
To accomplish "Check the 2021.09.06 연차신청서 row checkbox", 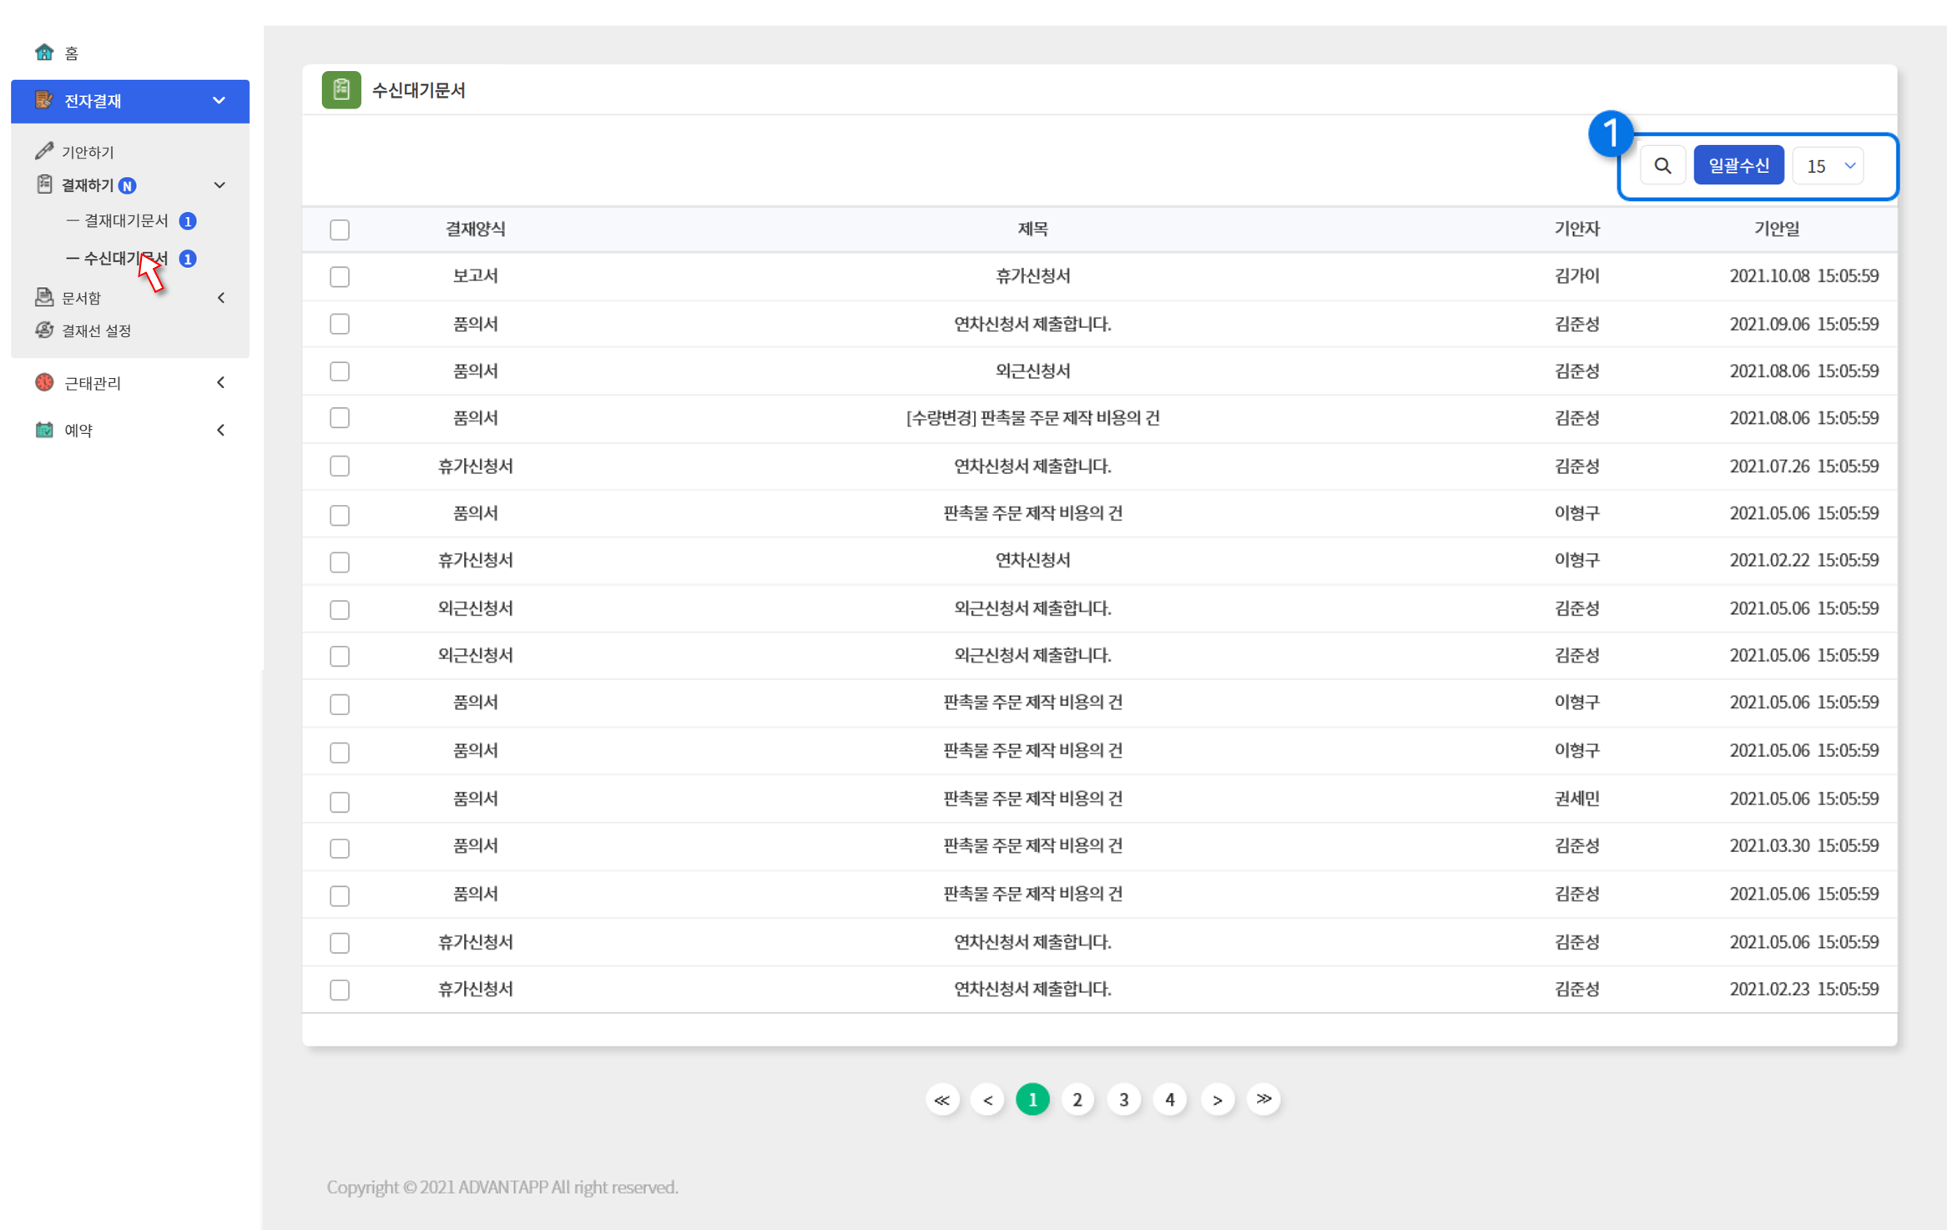I will click(340, 324).
